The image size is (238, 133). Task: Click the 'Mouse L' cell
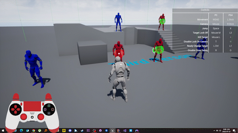point(216,37)
